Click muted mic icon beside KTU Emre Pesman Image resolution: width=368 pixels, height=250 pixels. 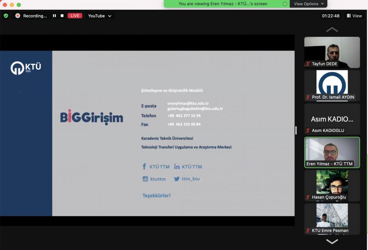308,230
